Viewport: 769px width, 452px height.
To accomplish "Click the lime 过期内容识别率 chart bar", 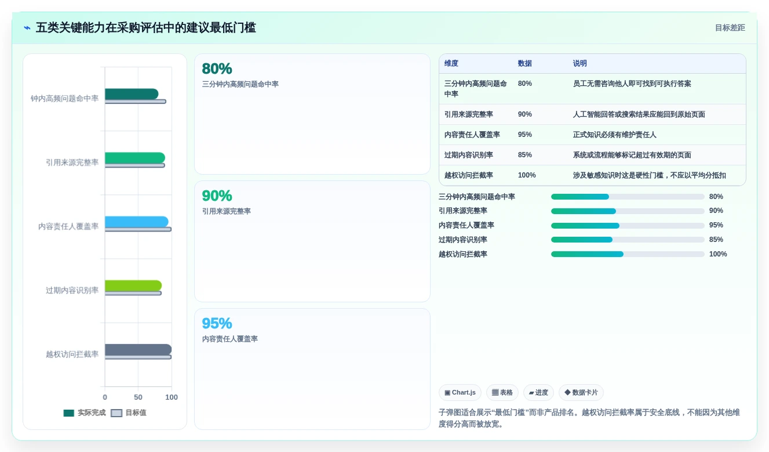I will click(x=133, y=285).
